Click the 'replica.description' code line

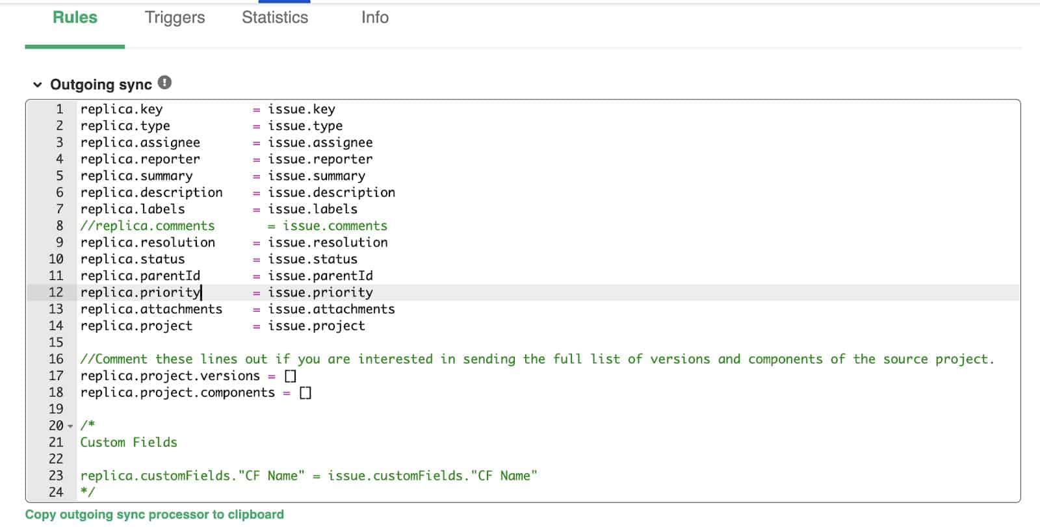coord(238,192)
